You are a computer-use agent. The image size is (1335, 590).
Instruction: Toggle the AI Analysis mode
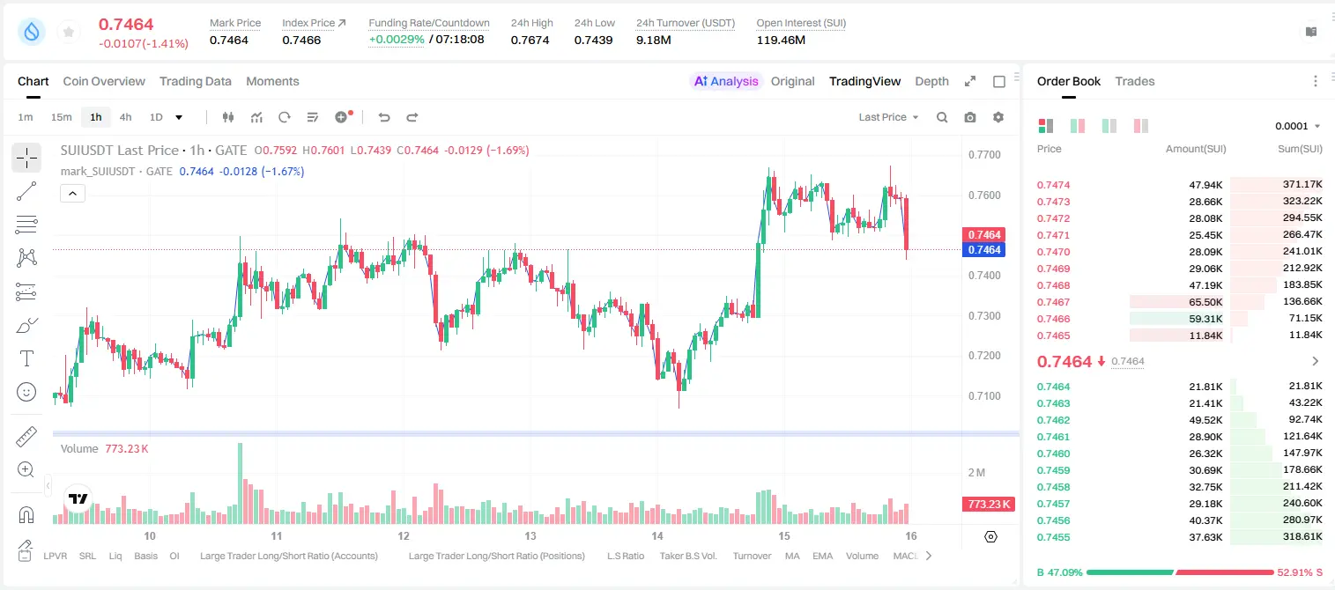tap(726, 81)
